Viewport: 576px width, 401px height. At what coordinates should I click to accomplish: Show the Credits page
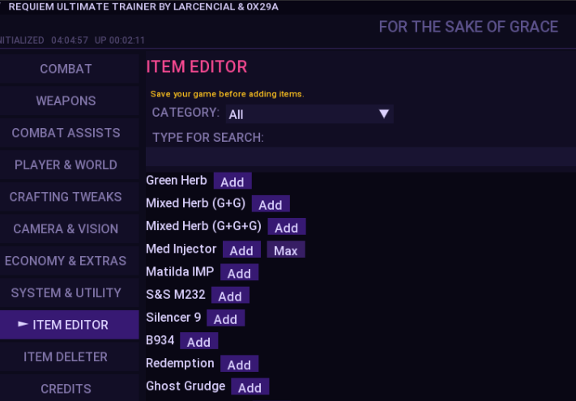[x=66, y=389]
